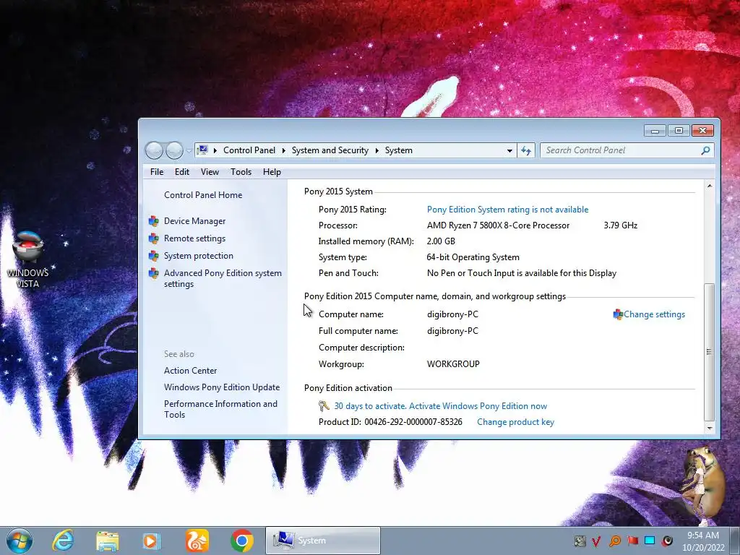Expand arrow after System and Security breadcrumb
This screenshot has width=740, height=555.
click(x=377, y=150)
